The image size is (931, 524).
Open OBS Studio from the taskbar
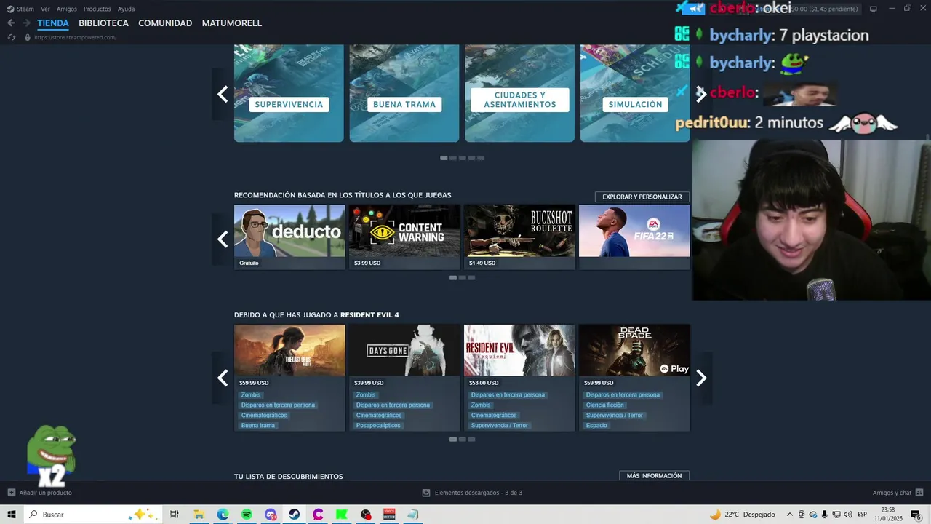coord(365,515)
